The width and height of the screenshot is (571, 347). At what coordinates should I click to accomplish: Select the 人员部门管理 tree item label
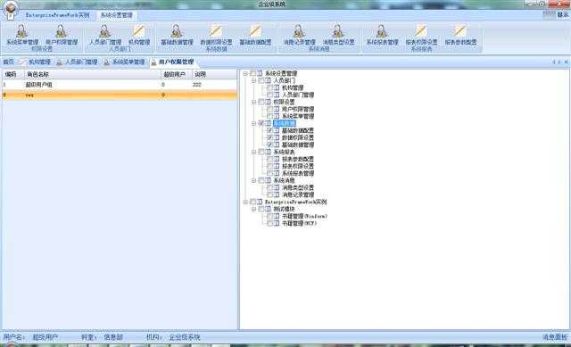tap(298, 95)
